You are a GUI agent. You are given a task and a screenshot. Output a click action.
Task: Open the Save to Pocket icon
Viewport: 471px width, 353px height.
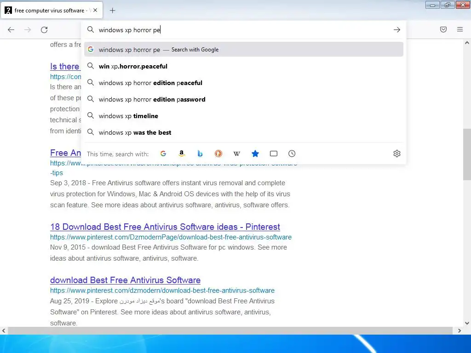click(443, 29)
